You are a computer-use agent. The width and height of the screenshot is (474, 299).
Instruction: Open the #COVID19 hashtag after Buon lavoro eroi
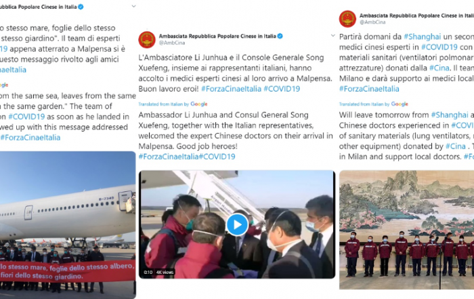point(282,89)
